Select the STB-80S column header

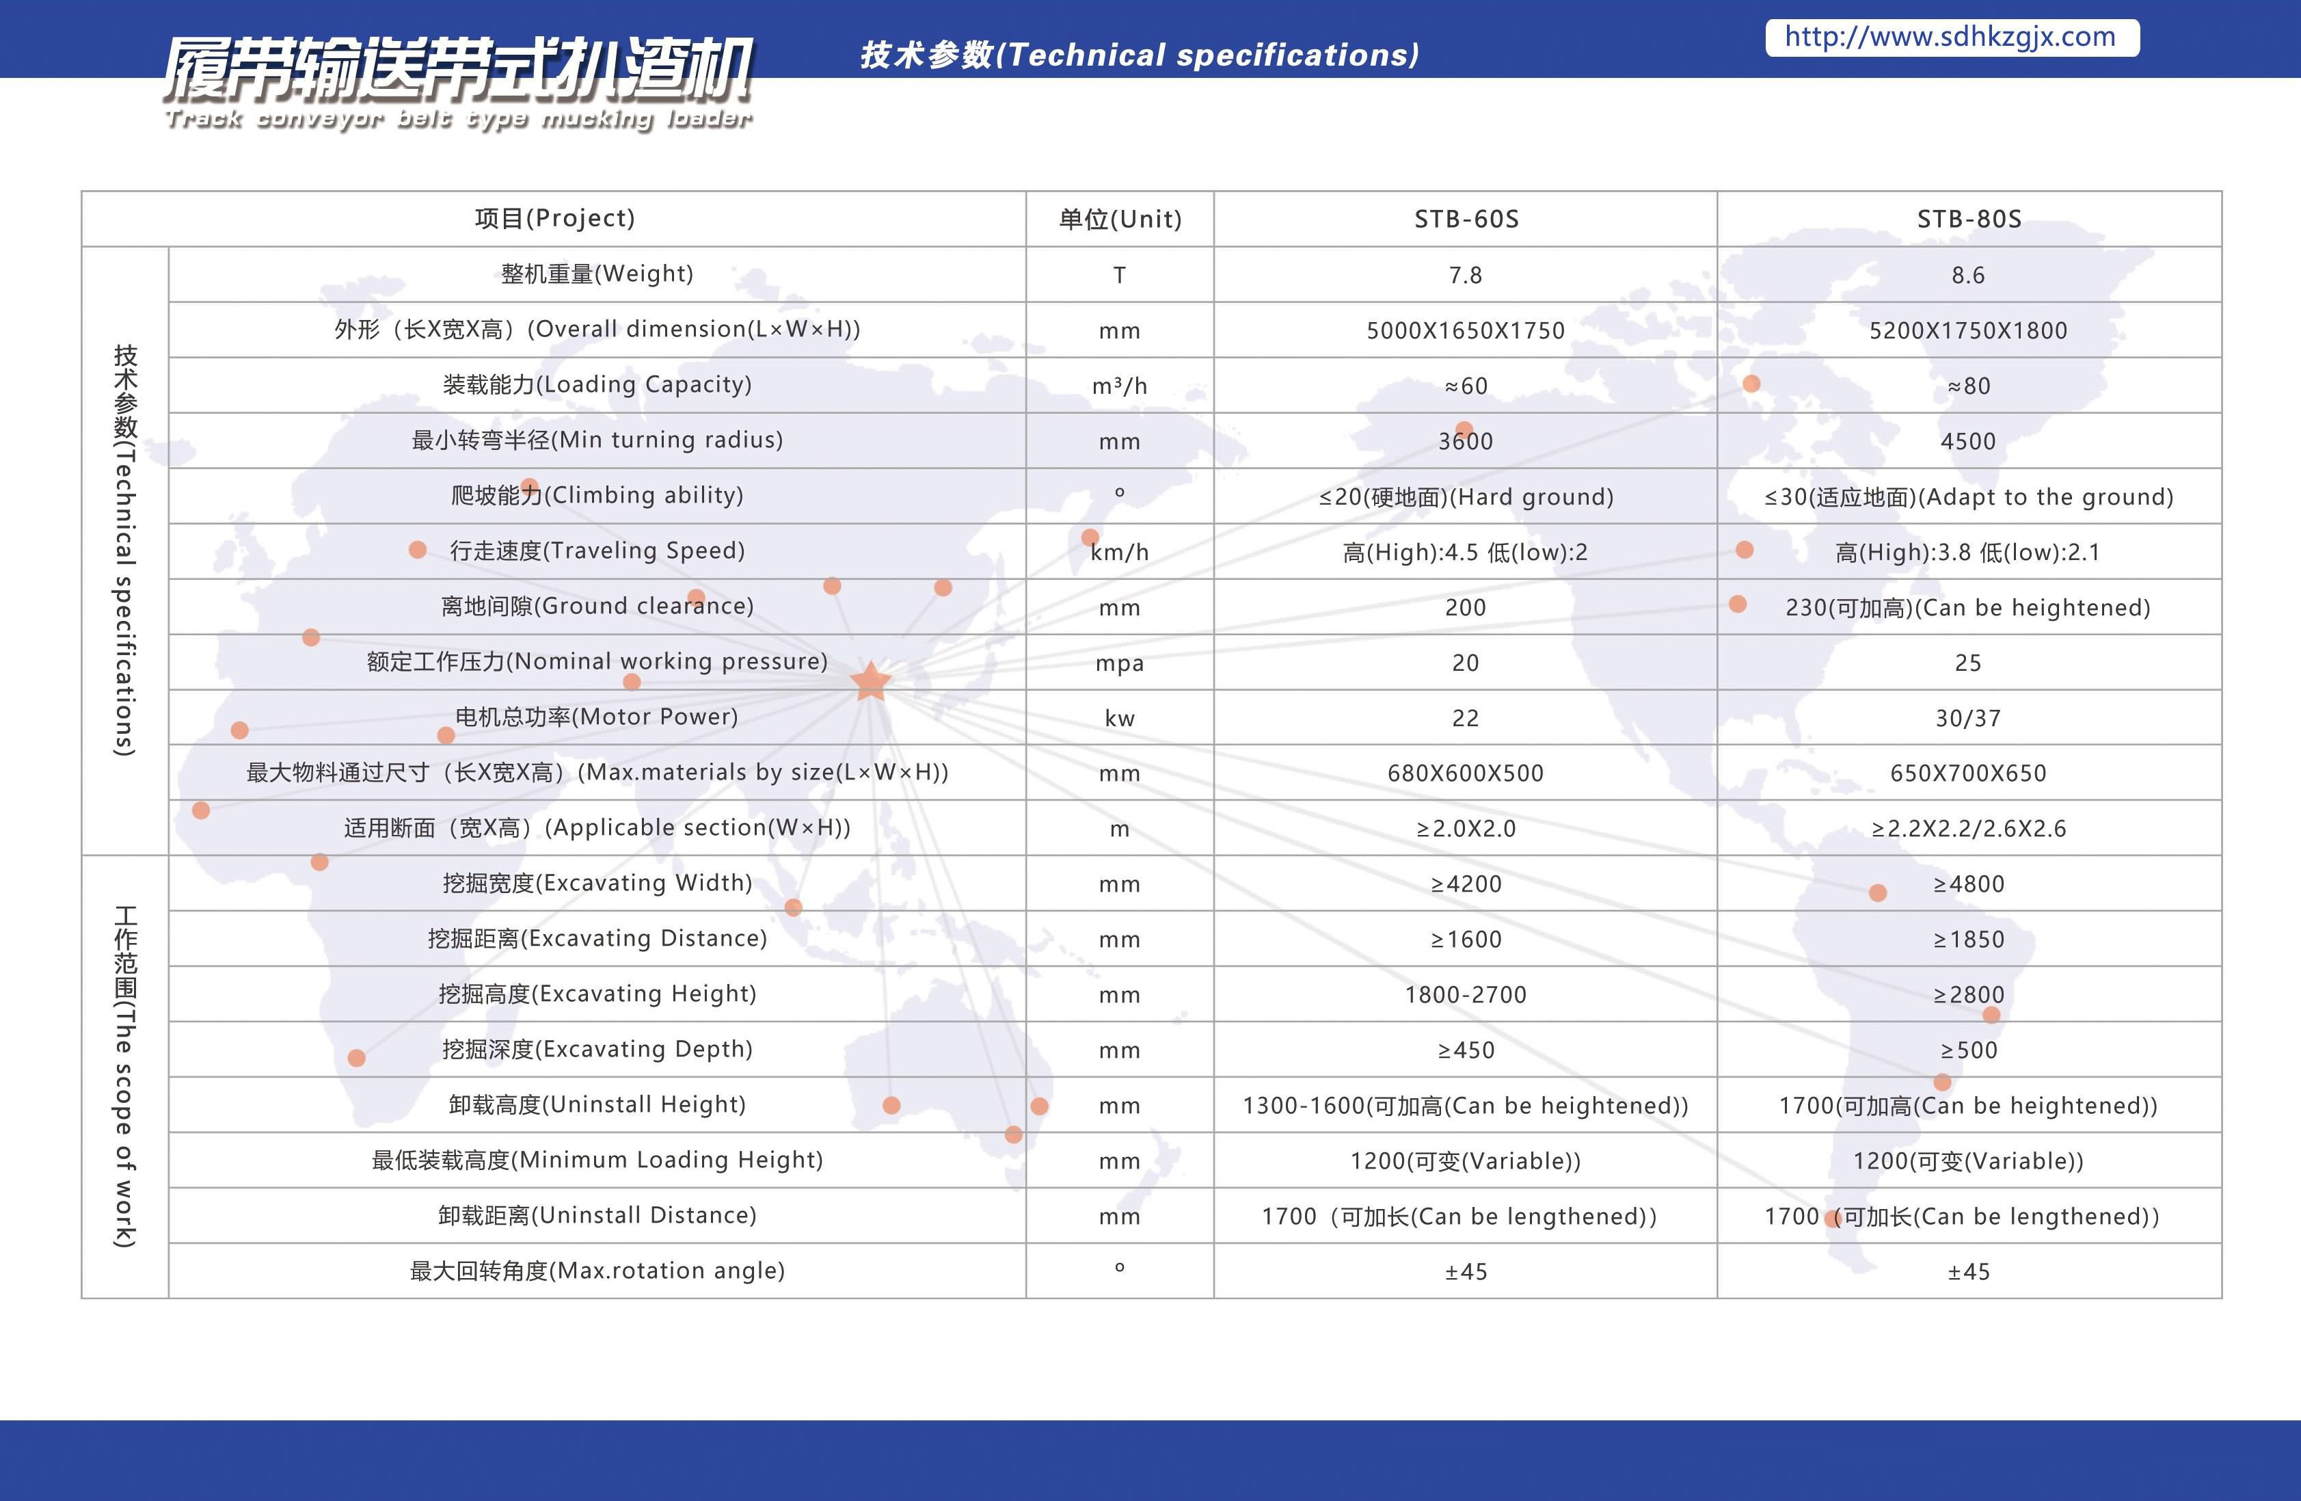1968,220
